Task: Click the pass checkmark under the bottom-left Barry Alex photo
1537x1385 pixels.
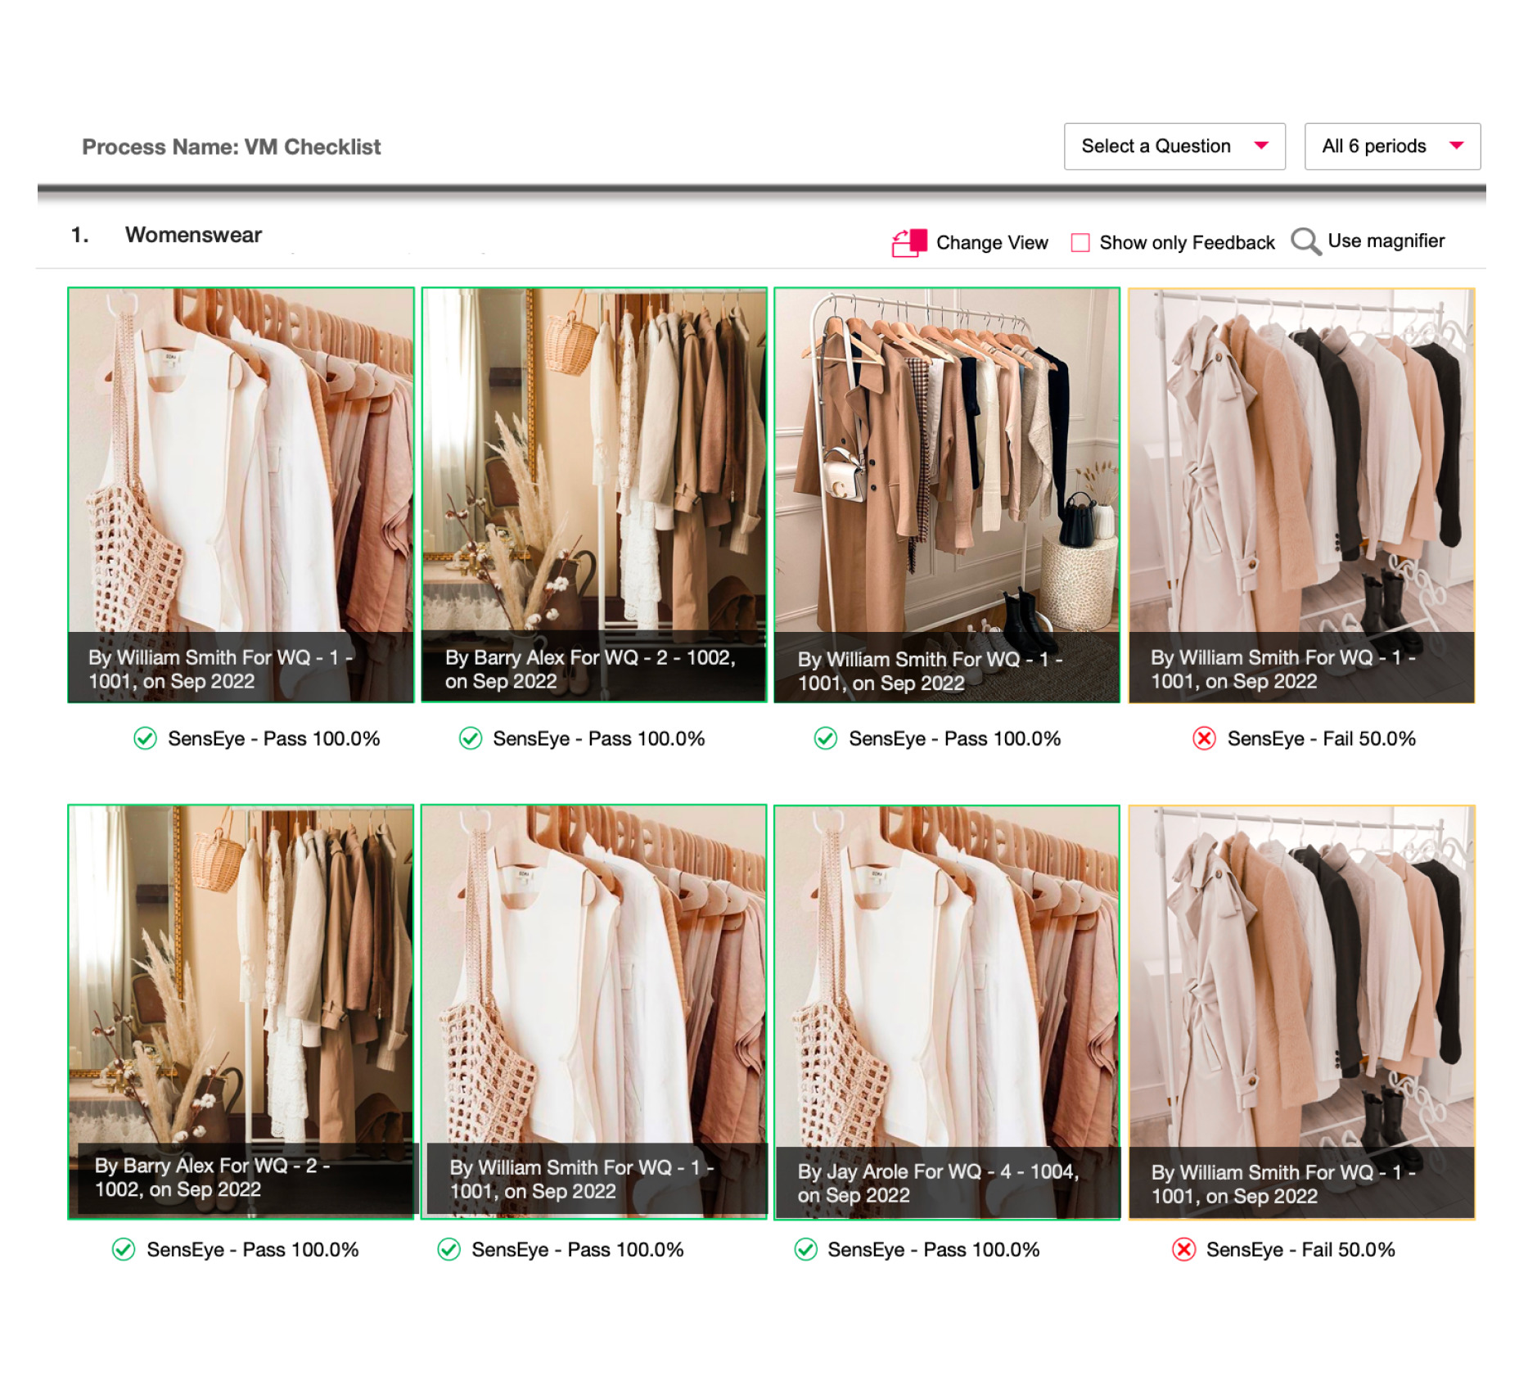Action: [124, 1249]
